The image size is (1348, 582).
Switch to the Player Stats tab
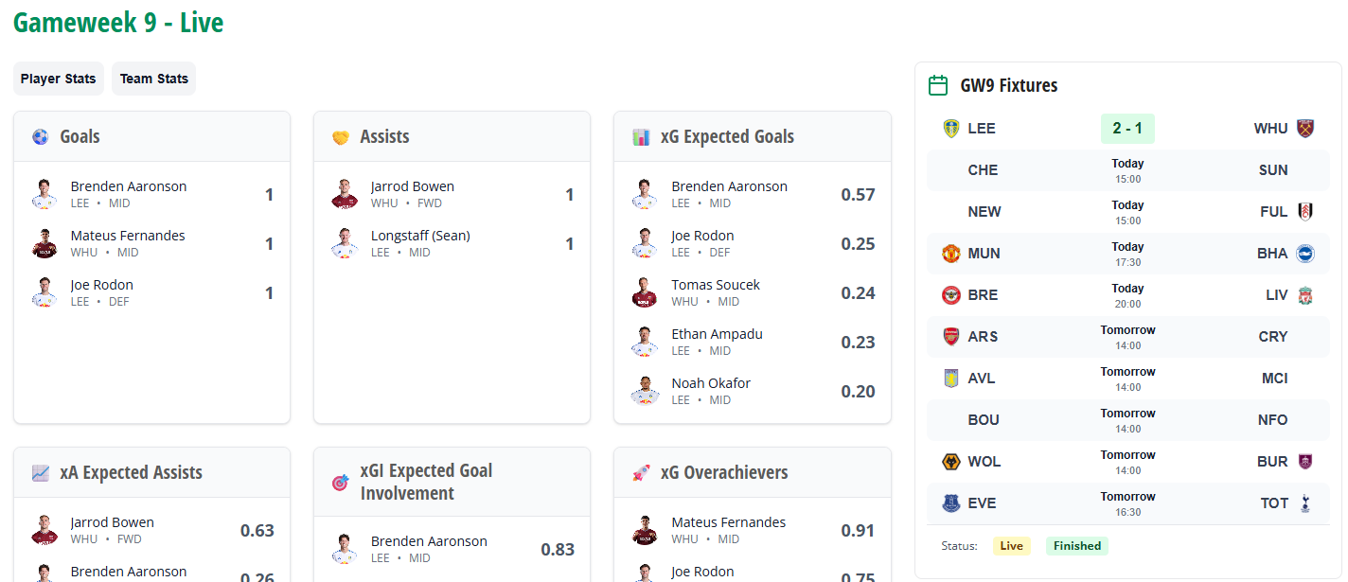pos(59,79)
